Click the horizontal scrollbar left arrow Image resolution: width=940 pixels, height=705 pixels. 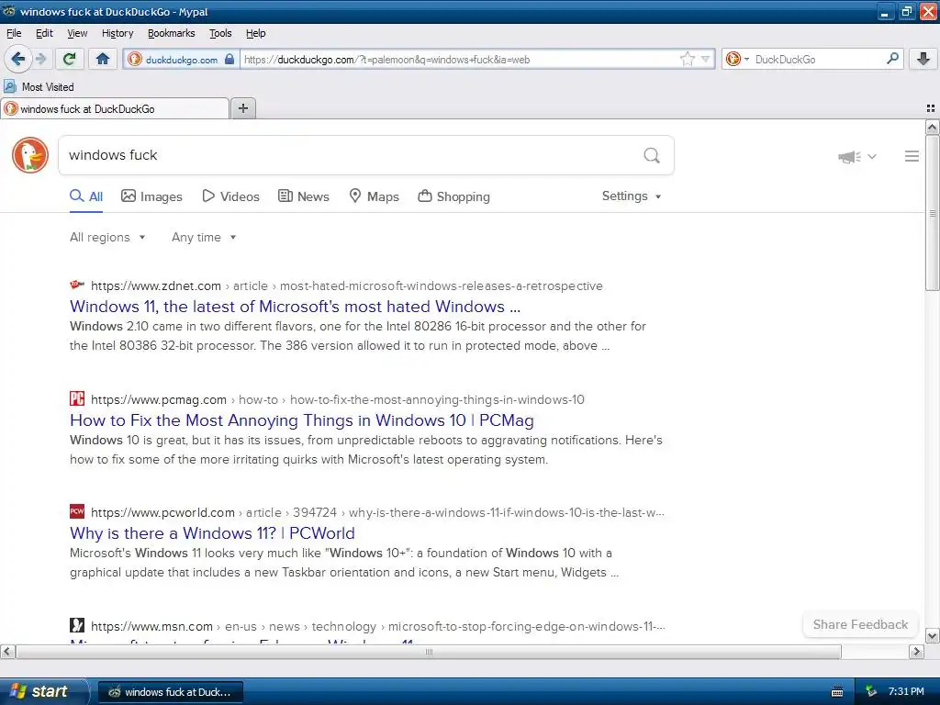point(7,652)
